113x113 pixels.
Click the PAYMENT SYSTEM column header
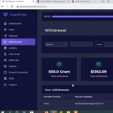tap(52, 97)
